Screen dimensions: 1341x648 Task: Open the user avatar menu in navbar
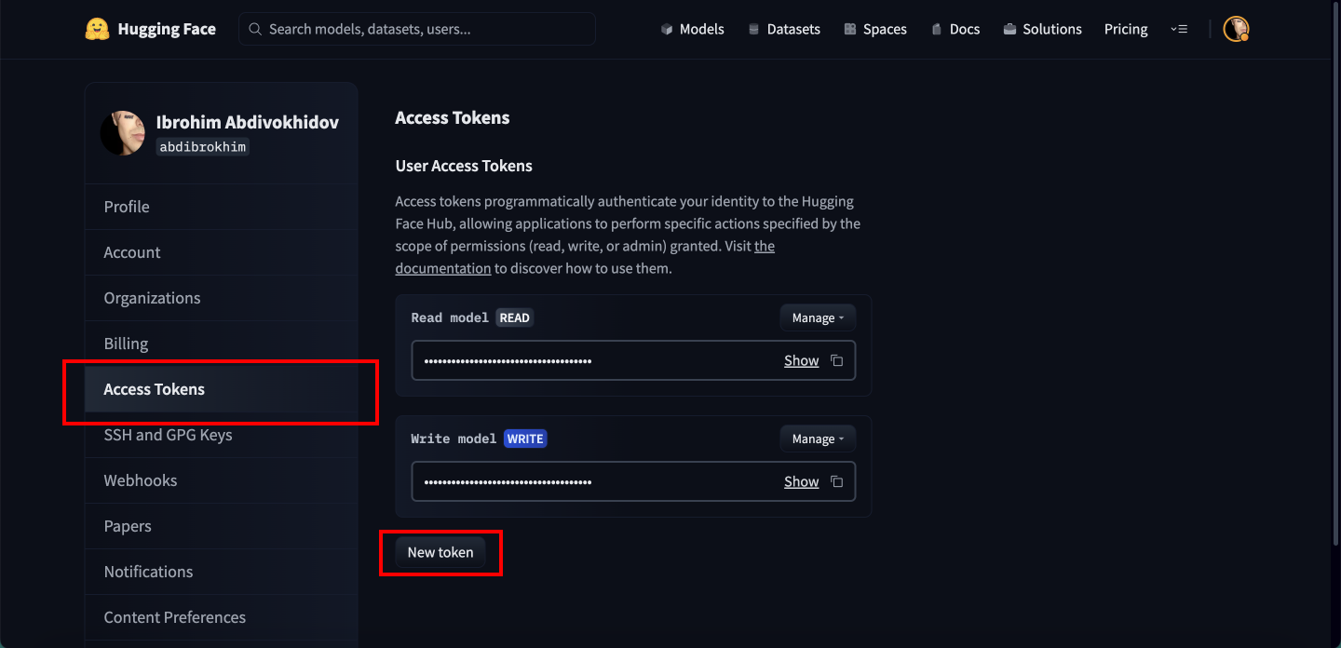coord(1236,29)
